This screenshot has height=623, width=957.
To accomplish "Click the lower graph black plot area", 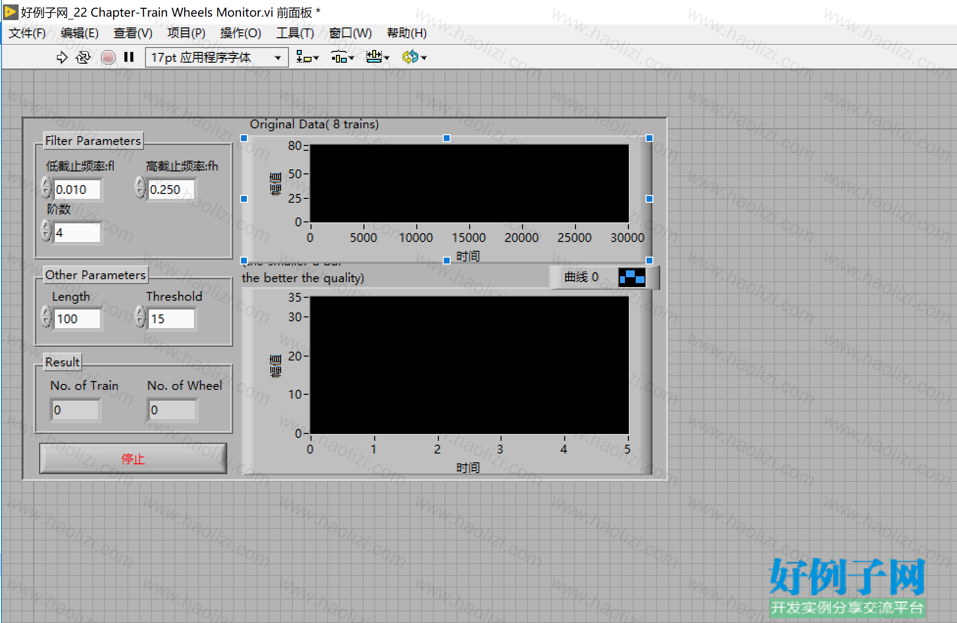I will (470, 365).
